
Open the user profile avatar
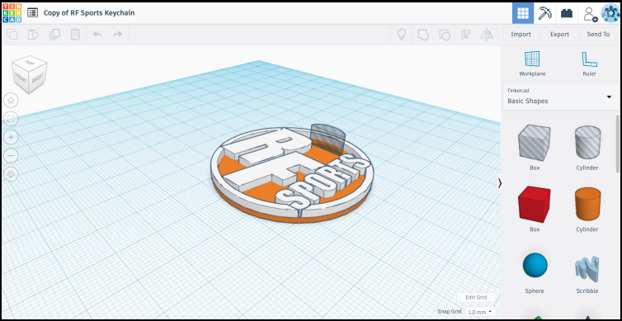pyautogui.click(x=610, y=13)
